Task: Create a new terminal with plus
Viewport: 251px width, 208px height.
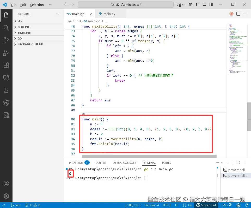Action: coord(218,162)
